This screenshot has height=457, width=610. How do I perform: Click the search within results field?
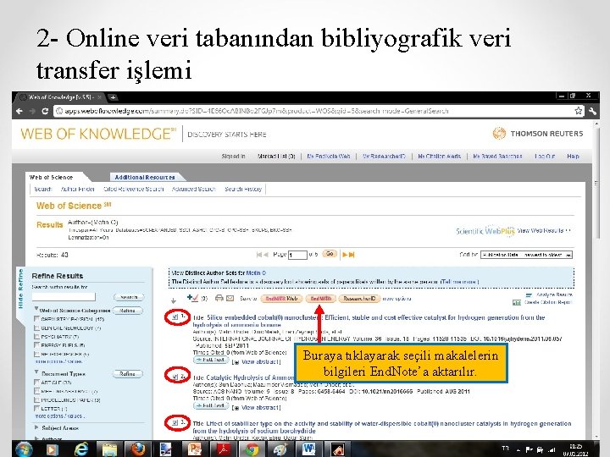tap(64, 297)
